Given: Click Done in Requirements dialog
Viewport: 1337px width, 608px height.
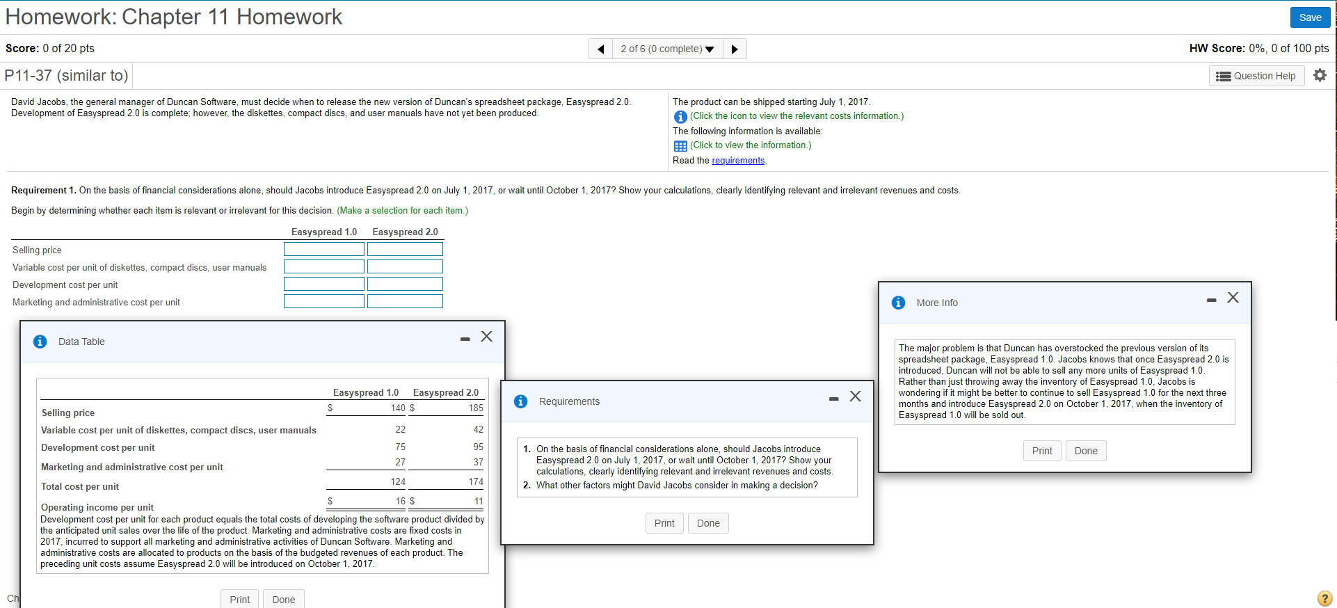Looking at the screenshot, I should click(x=708, y=523).
